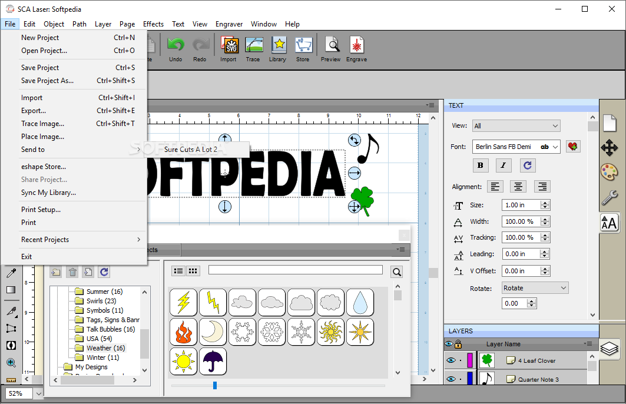The width and height of the screenshot is (626, 404).
Task: Toggle bold text formatting
Action: [481, 165]
